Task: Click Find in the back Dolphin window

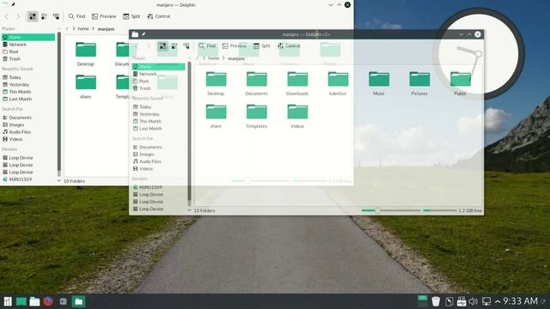Action: pyautogui.click(x=76, y=16)
